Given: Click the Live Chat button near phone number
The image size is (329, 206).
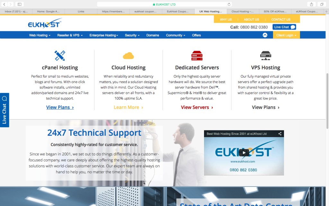Looking at the screenshot, I should (x=284, y=27).
